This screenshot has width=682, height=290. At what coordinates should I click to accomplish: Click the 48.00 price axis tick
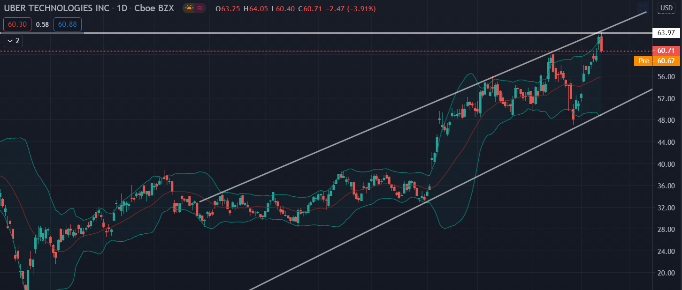666,120
